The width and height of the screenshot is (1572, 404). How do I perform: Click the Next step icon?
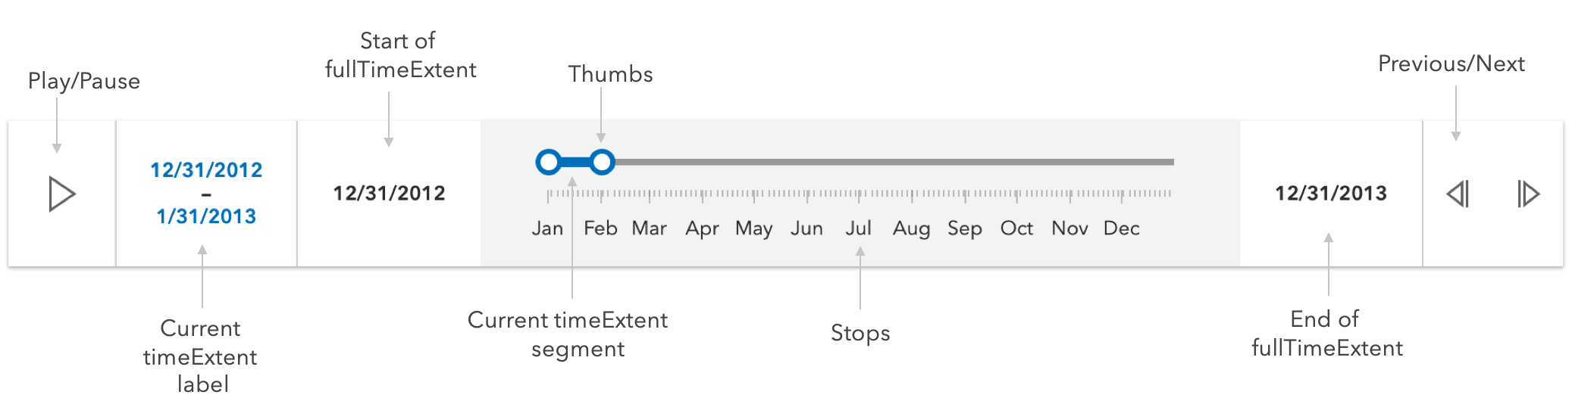pyautogui.click(x=1528, y=194)
